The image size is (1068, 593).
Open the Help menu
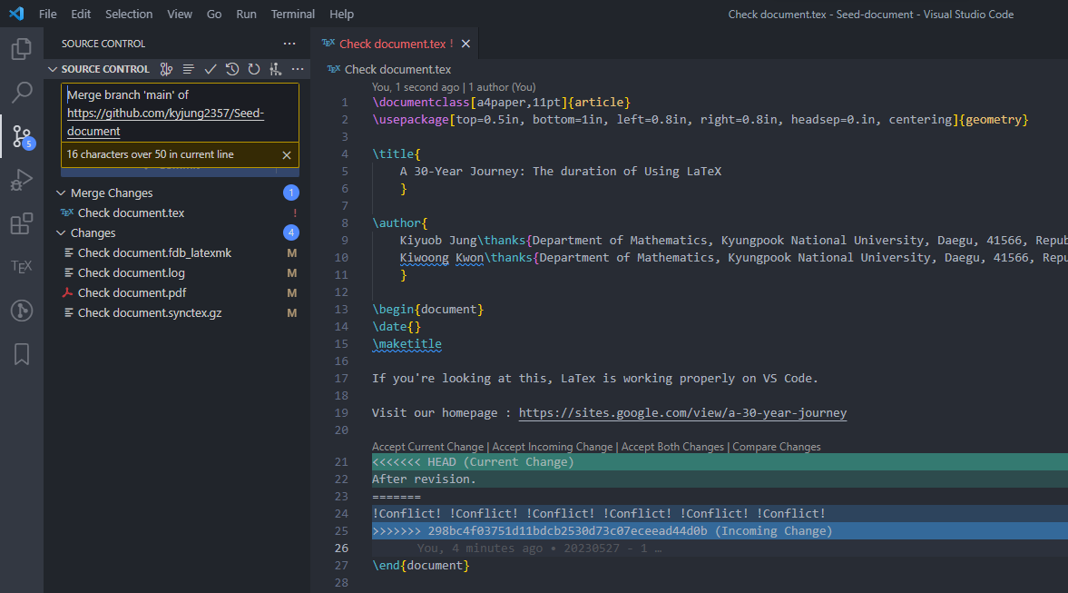click(341, 14)
